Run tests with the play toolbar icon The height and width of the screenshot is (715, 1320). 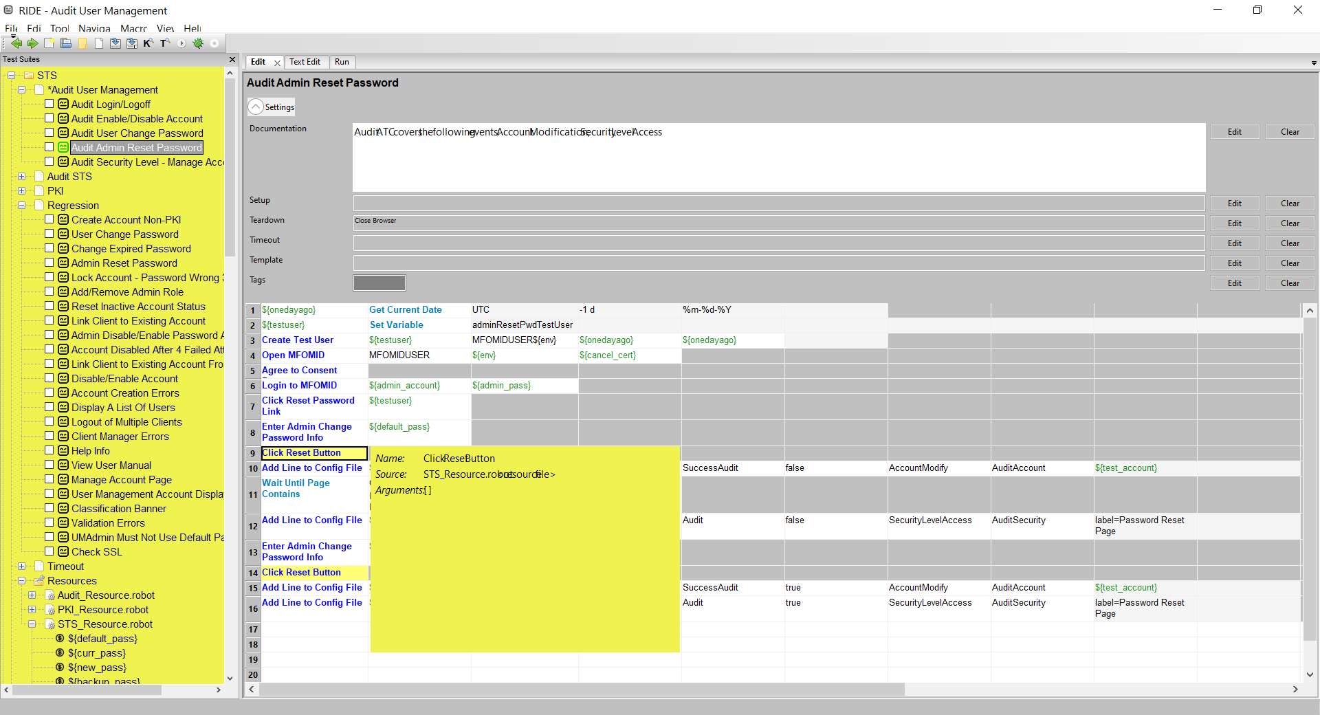tap(181, 43)
